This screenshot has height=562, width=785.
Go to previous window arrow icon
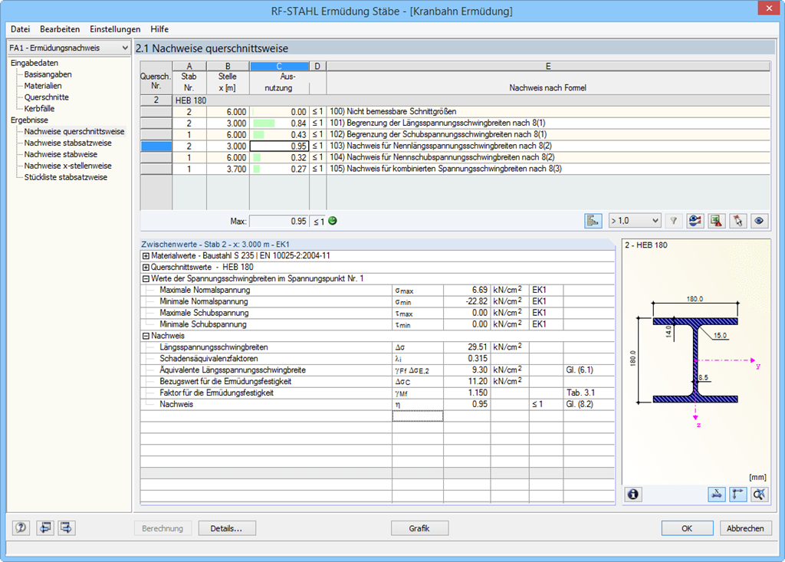[x=45, y=528]
